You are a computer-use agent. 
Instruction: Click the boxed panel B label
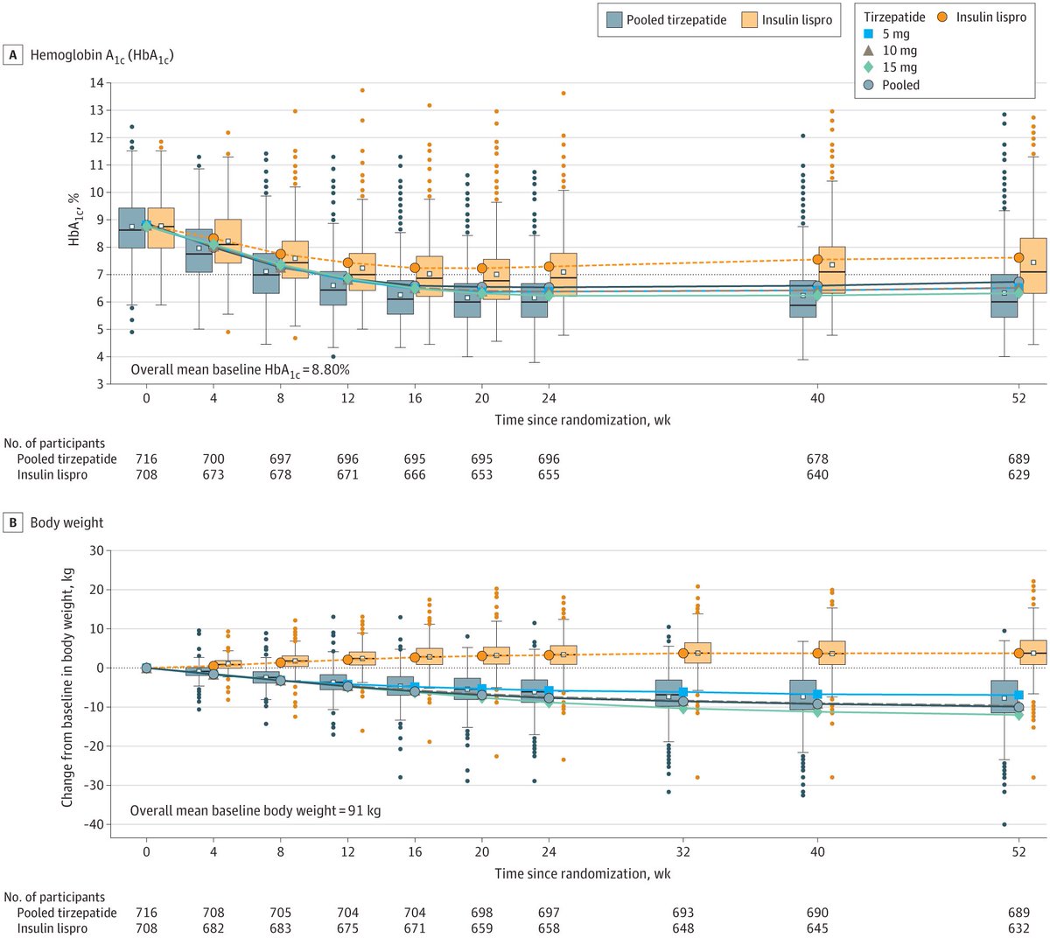point(13,522)
